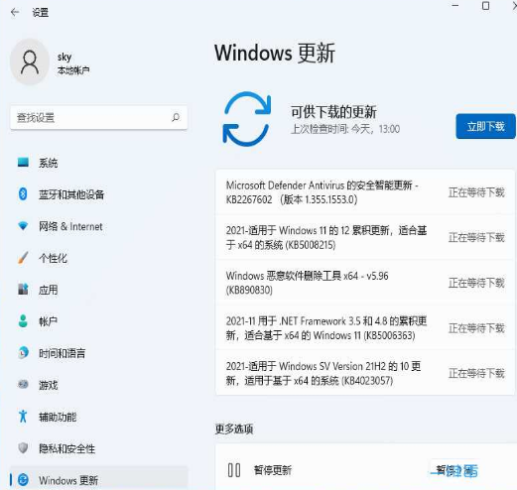Click the 系统 monitor icon
Viewport: 517px width, 490px height.
click(x=23, y=163)
